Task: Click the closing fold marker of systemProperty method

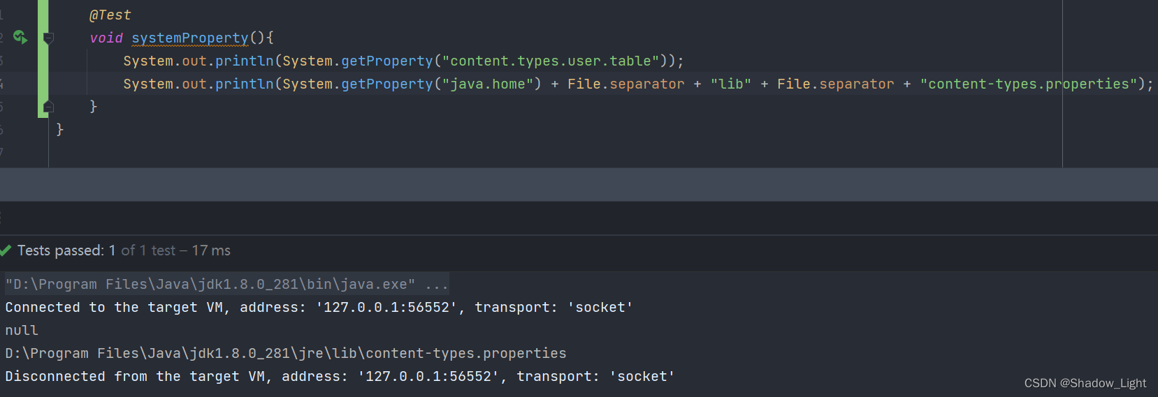Action: click(48, 107)
